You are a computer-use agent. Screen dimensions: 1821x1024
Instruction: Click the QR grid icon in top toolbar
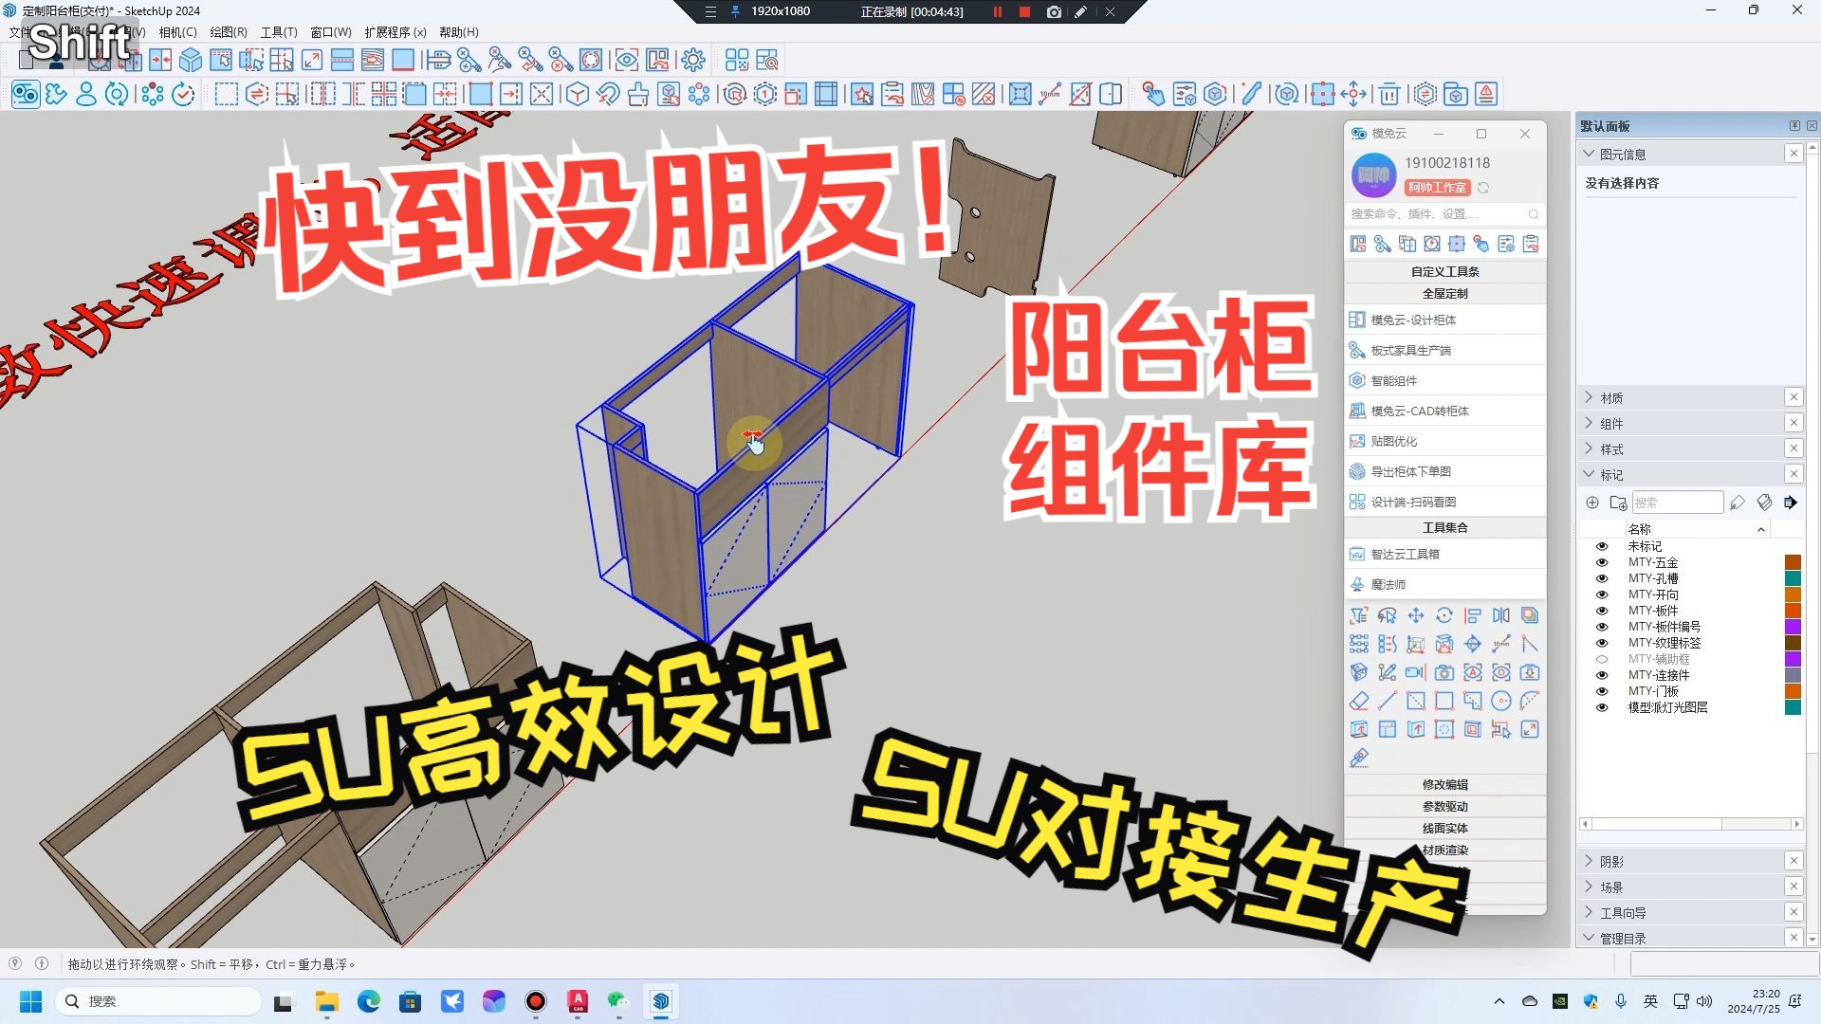[x=737, y=61]
